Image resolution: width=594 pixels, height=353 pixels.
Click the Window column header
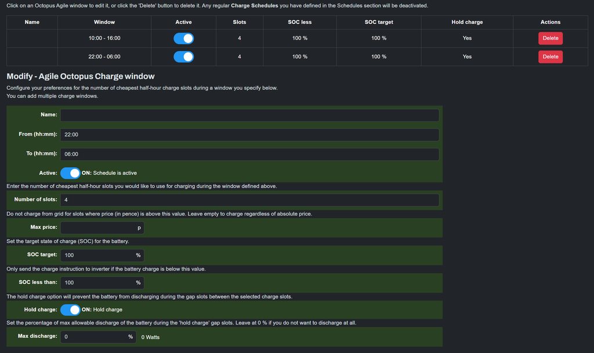[104, 22]
